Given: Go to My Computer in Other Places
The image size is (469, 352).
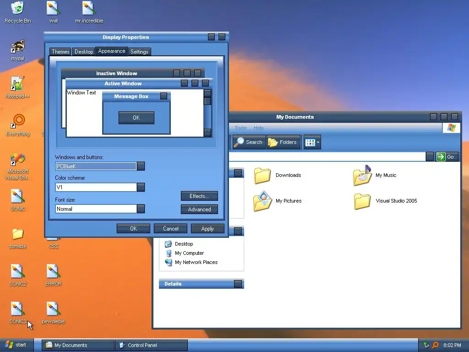Looking at the screenshot, I should pos(184,253).
